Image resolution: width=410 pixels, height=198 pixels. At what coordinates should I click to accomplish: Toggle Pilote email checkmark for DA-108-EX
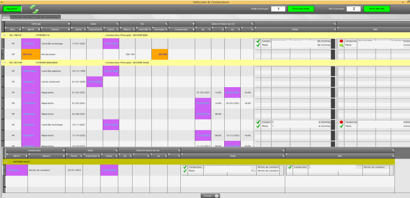pos(258,45)
